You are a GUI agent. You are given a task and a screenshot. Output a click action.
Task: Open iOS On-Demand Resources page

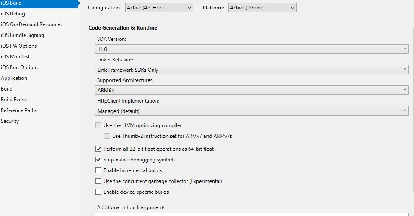[x=31, y=24]
